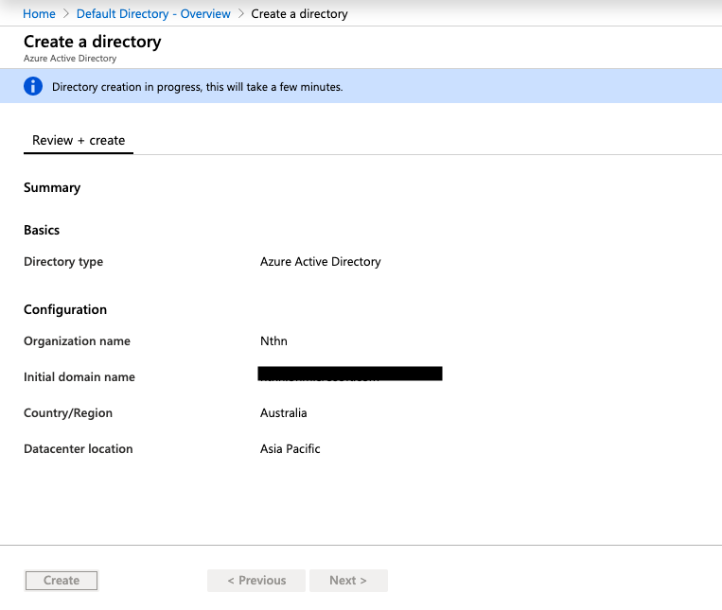
Task: Click the Country/Region value Australia
Action: [284, 413]
